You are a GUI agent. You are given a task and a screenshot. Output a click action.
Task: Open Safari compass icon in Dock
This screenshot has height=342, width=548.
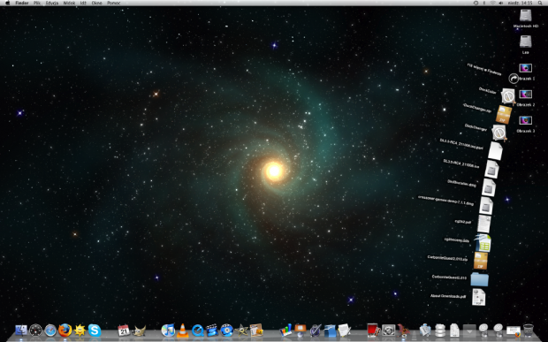click(x=50, y=331)
